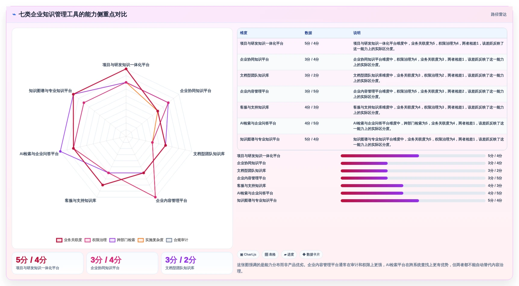This screenshot has height=286, width=519.
Task: Click the 进度 tag chip
Action: 289,255
